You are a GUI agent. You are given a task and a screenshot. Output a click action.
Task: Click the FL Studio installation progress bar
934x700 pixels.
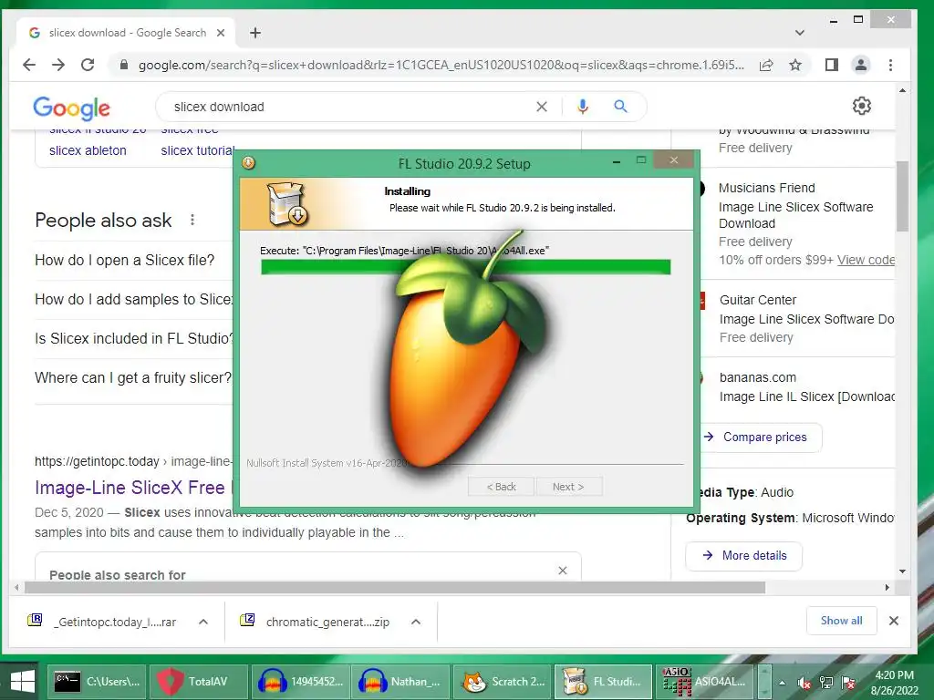pyautogui.click(x=466, y=267)
